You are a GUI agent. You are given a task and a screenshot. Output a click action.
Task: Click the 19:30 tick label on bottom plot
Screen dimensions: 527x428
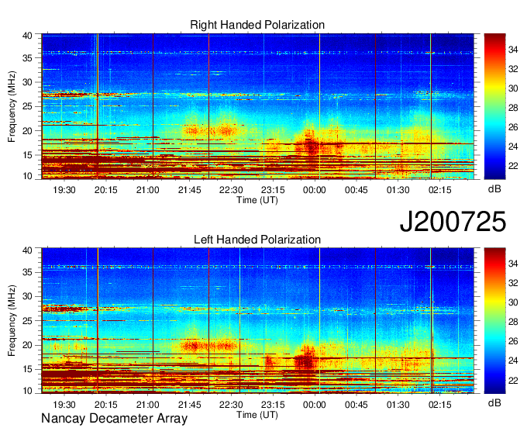(x=64, y=405)
